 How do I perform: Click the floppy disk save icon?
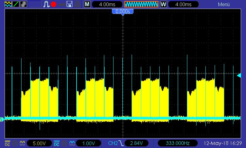tap(69, 4)
